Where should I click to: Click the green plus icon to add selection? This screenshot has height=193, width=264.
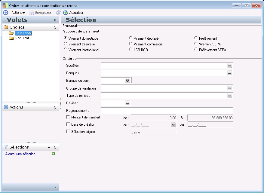(53, 154)
